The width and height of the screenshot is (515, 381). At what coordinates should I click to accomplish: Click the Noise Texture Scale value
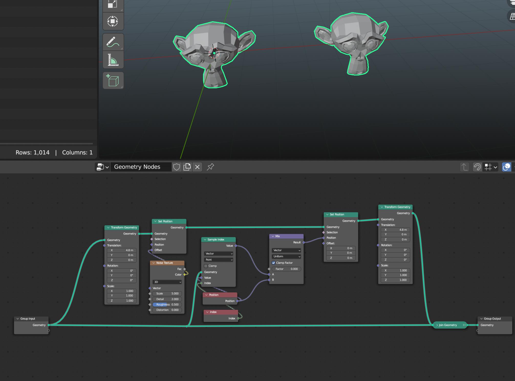pos(167,294)
